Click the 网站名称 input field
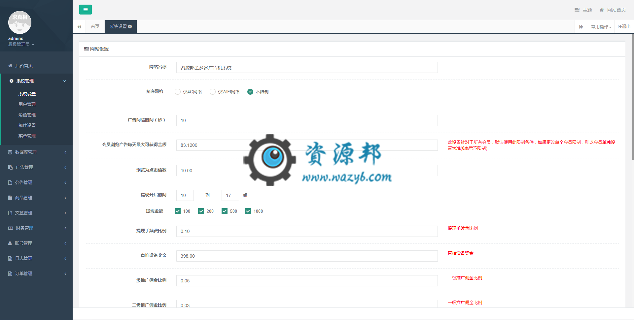Screen dimensions: 634x320 coord(307,67)
